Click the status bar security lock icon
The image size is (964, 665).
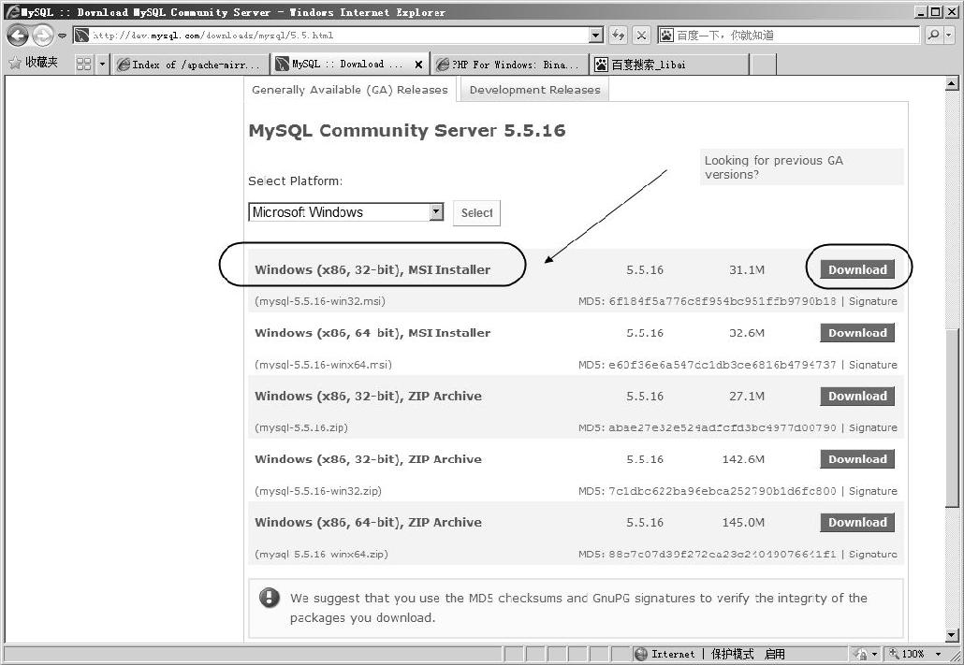pyautogui.click(x=861, y=654)
